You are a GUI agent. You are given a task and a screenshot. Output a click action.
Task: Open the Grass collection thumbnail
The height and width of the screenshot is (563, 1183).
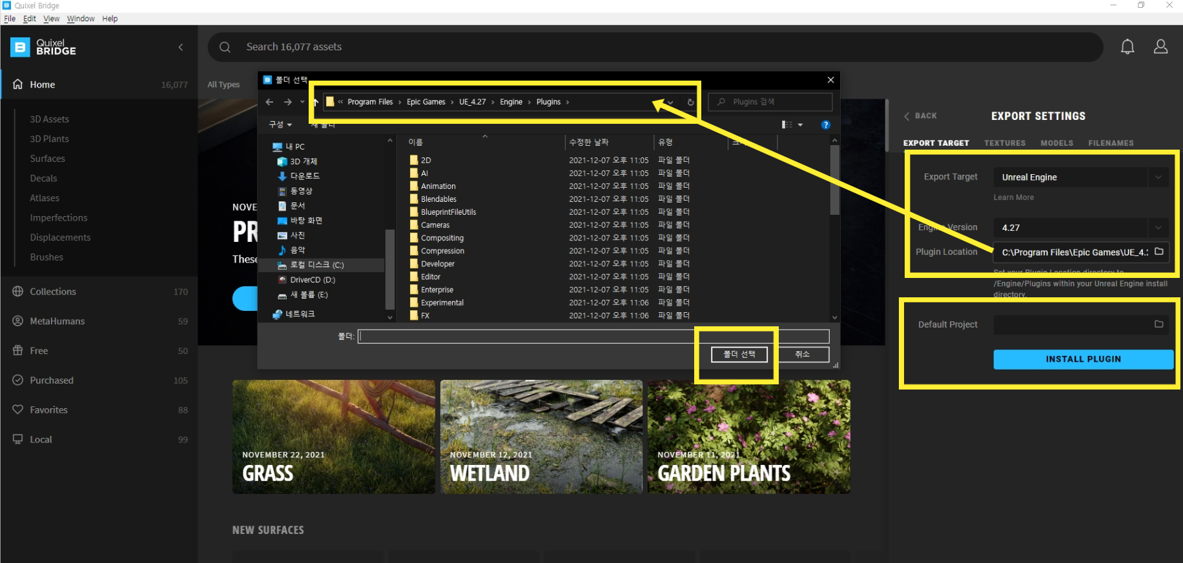pos(333,437)
